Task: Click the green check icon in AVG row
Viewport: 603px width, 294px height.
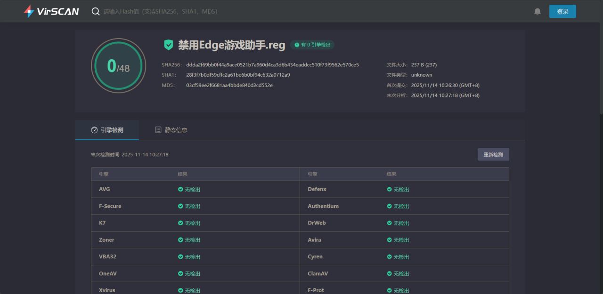Action: (x=180, y=189)
